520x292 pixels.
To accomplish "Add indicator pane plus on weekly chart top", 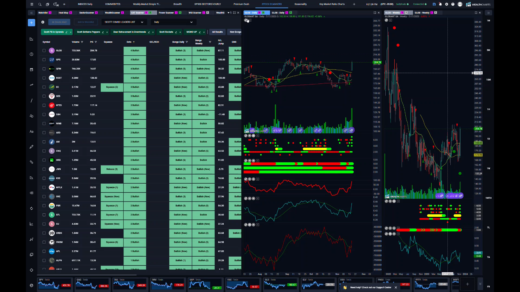I will coord(391,20).
